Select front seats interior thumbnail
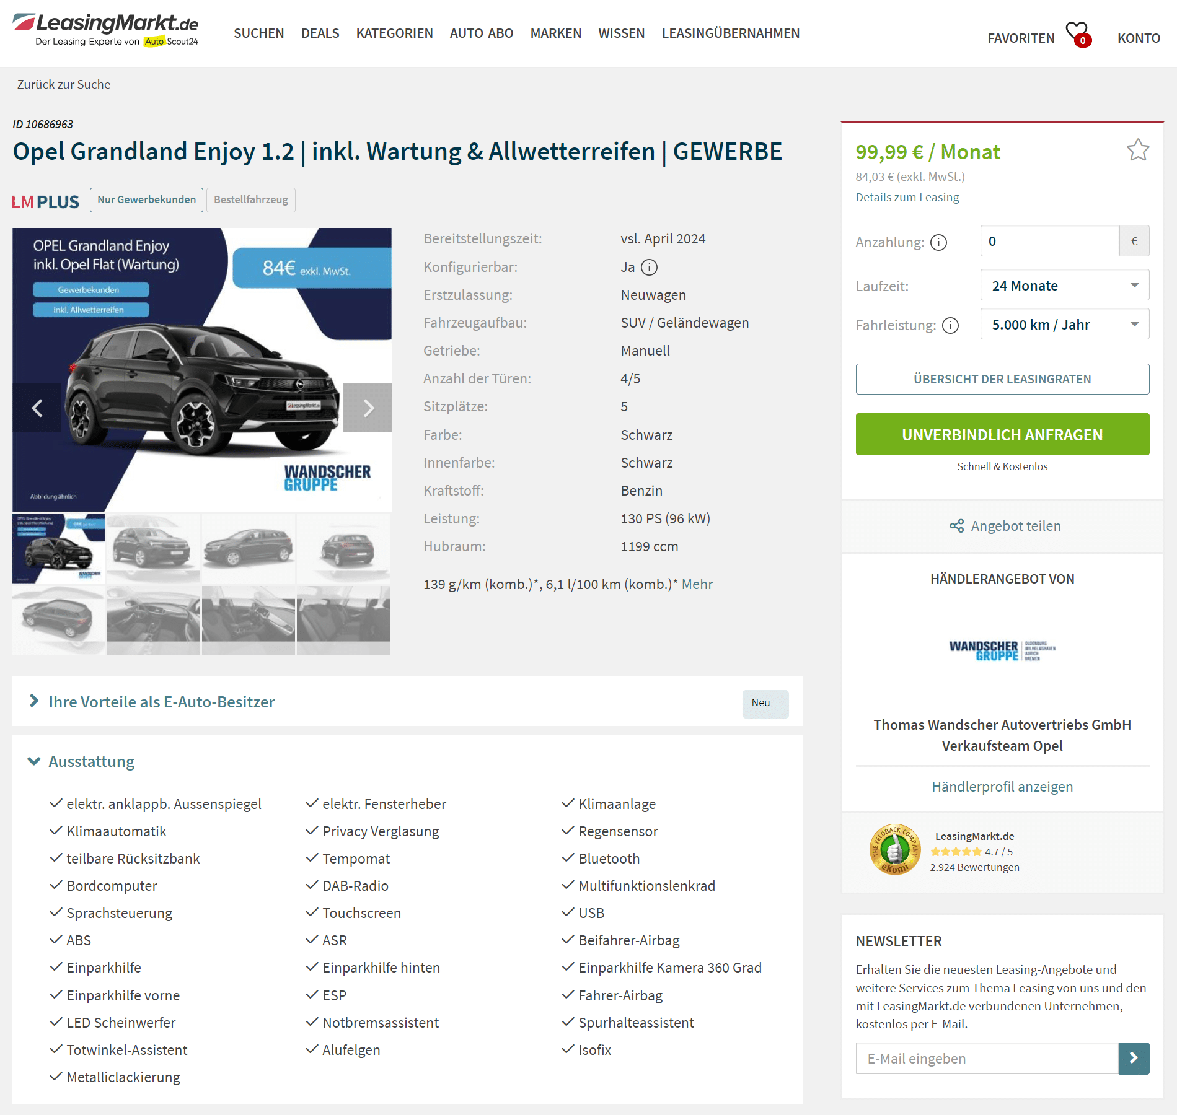 click(248, 620)
